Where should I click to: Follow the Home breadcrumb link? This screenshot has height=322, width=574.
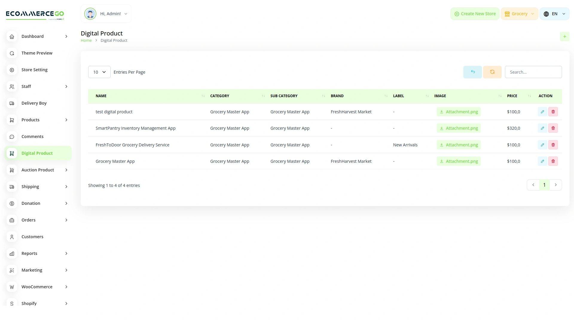[x=86, y=40]
